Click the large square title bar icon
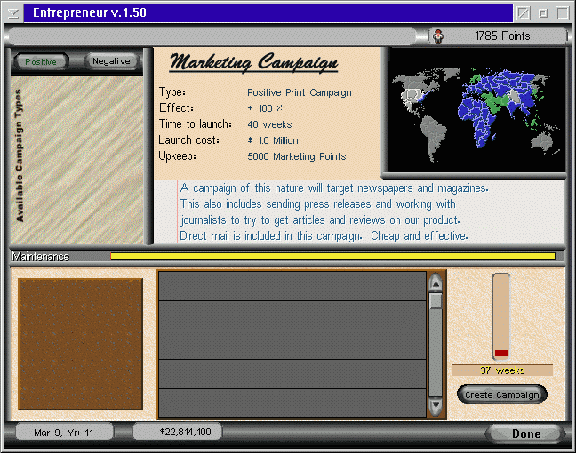The image size is (576, 453). pyautogui.click(x=563, y=13)
